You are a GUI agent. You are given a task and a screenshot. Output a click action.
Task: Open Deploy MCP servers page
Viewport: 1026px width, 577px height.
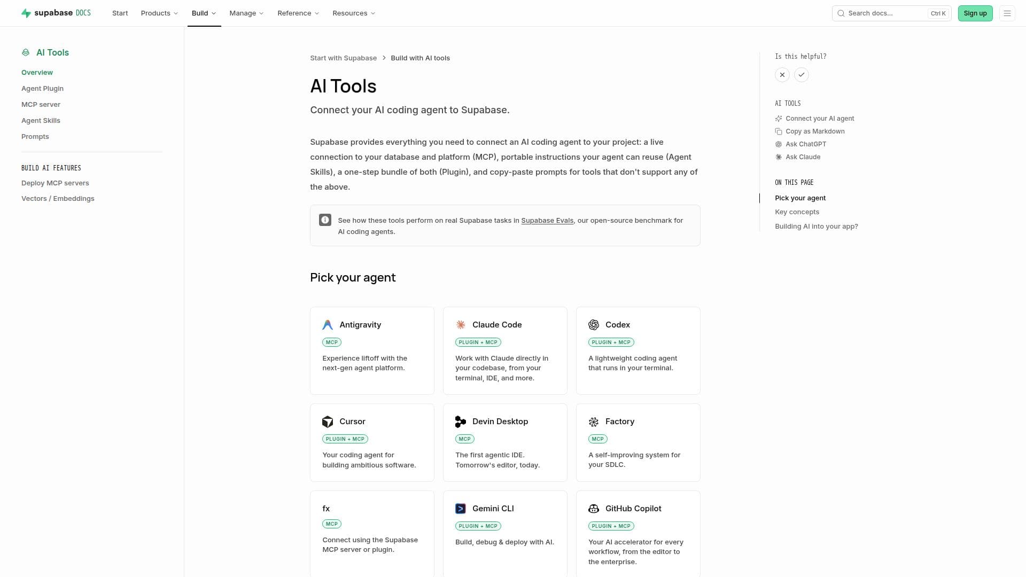pyautogui.click(x=55, y=183)
